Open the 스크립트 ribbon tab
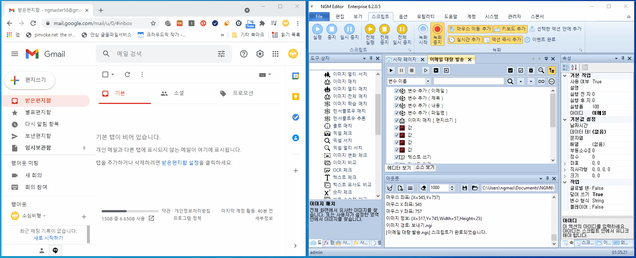Image resolution: width=636 pixels, height=258 pixels. [380, 17]
